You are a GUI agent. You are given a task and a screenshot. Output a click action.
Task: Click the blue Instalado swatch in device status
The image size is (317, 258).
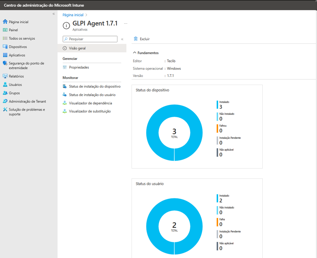pos(217,105)
